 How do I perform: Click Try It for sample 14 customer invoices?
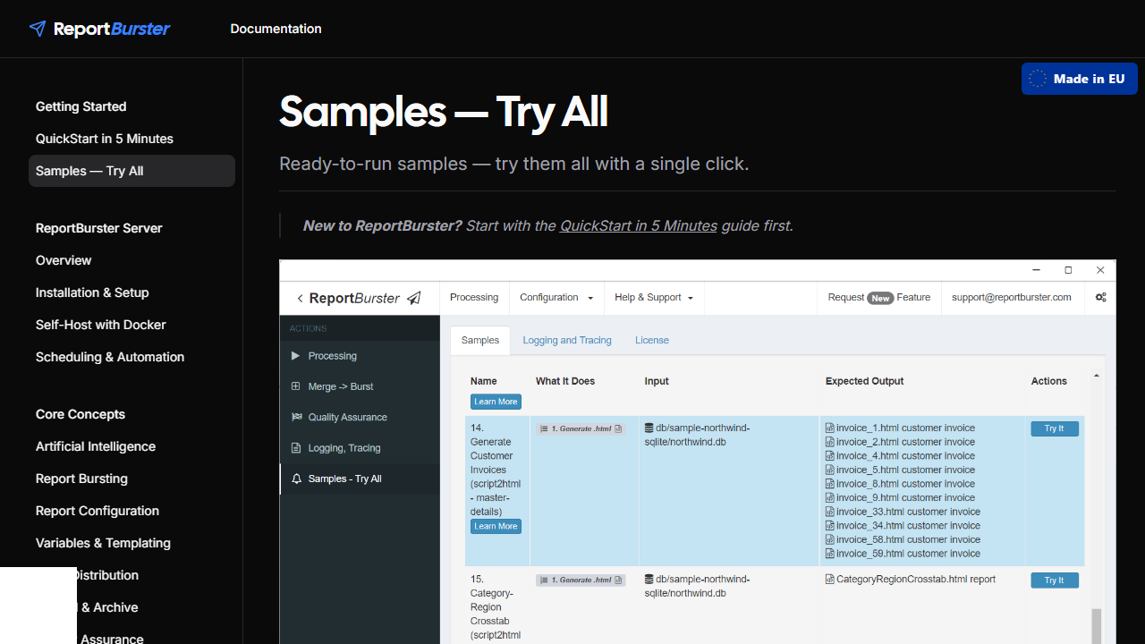click(x=1055, y=428)
